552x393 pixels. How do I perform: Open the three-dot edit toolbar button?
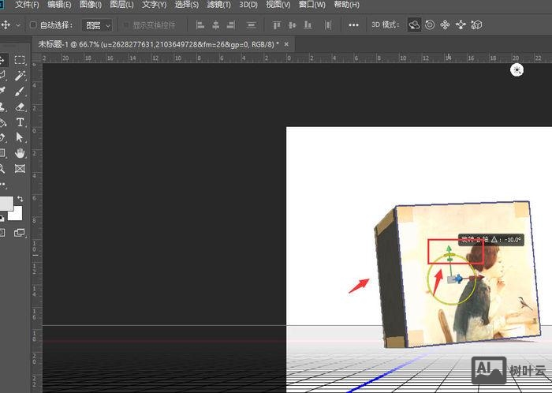[x=3, y=184]
